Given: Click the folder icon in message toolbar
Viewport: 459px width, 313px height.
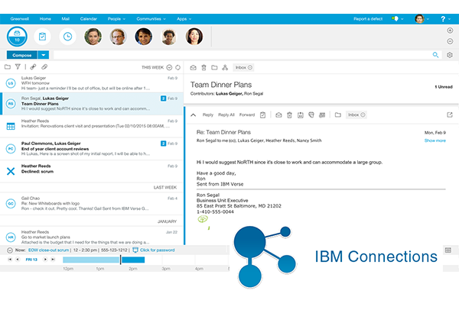Looking at the screenshot, I should click(338, 115).
